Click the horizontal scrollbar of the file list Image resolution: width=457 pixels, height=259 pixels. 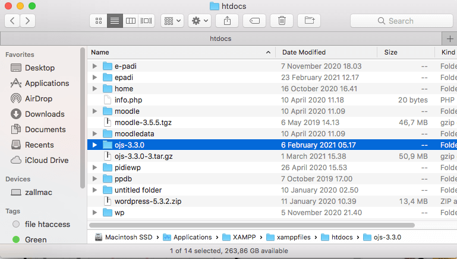(x=252, y=225)
